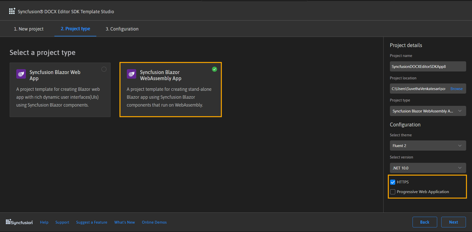Browse for a project location
Screen dimensions: 472x232
point(456,89)
